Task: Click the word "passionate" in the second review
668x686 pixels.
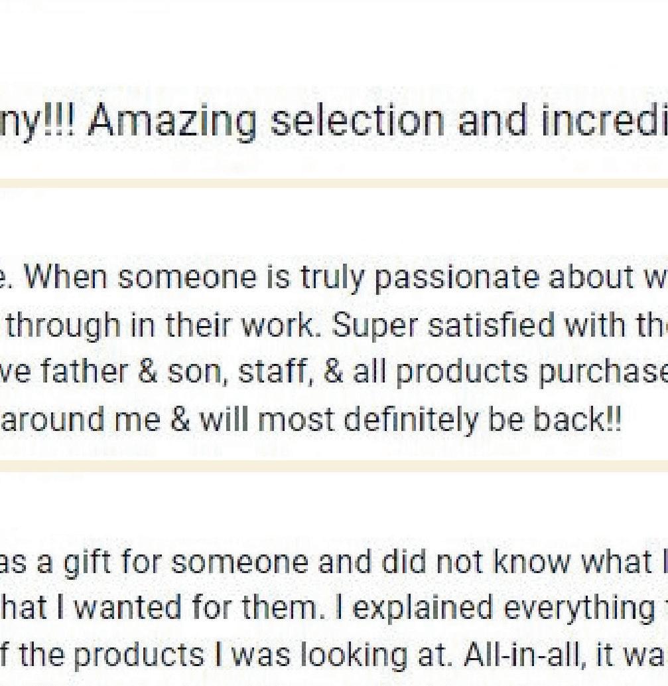Action: pyautogui.click(x=457, y=278)
